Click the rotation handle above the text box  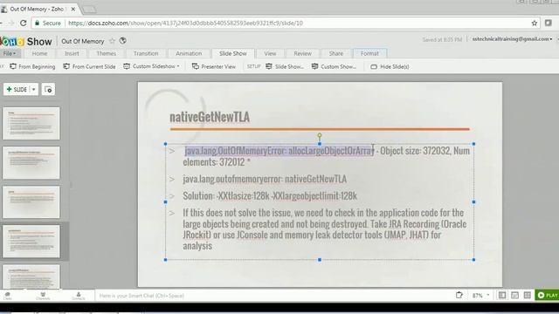click(320, 136)
